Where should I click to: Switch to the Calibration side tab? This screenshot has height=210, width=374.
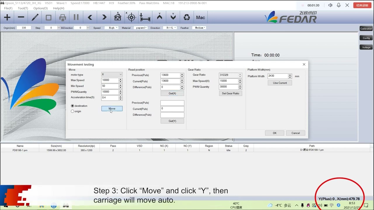[366, 29]
